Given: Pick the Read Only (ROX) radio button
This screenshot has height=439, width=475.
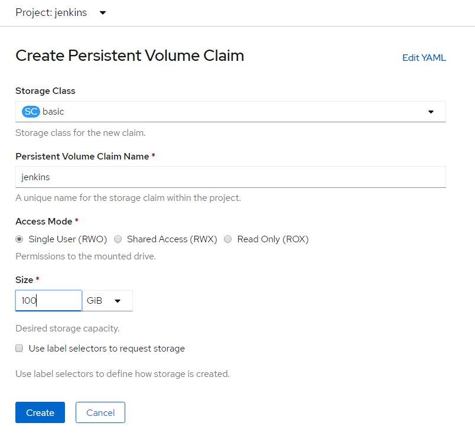Looking at the screenshot, I should [228, 239].
